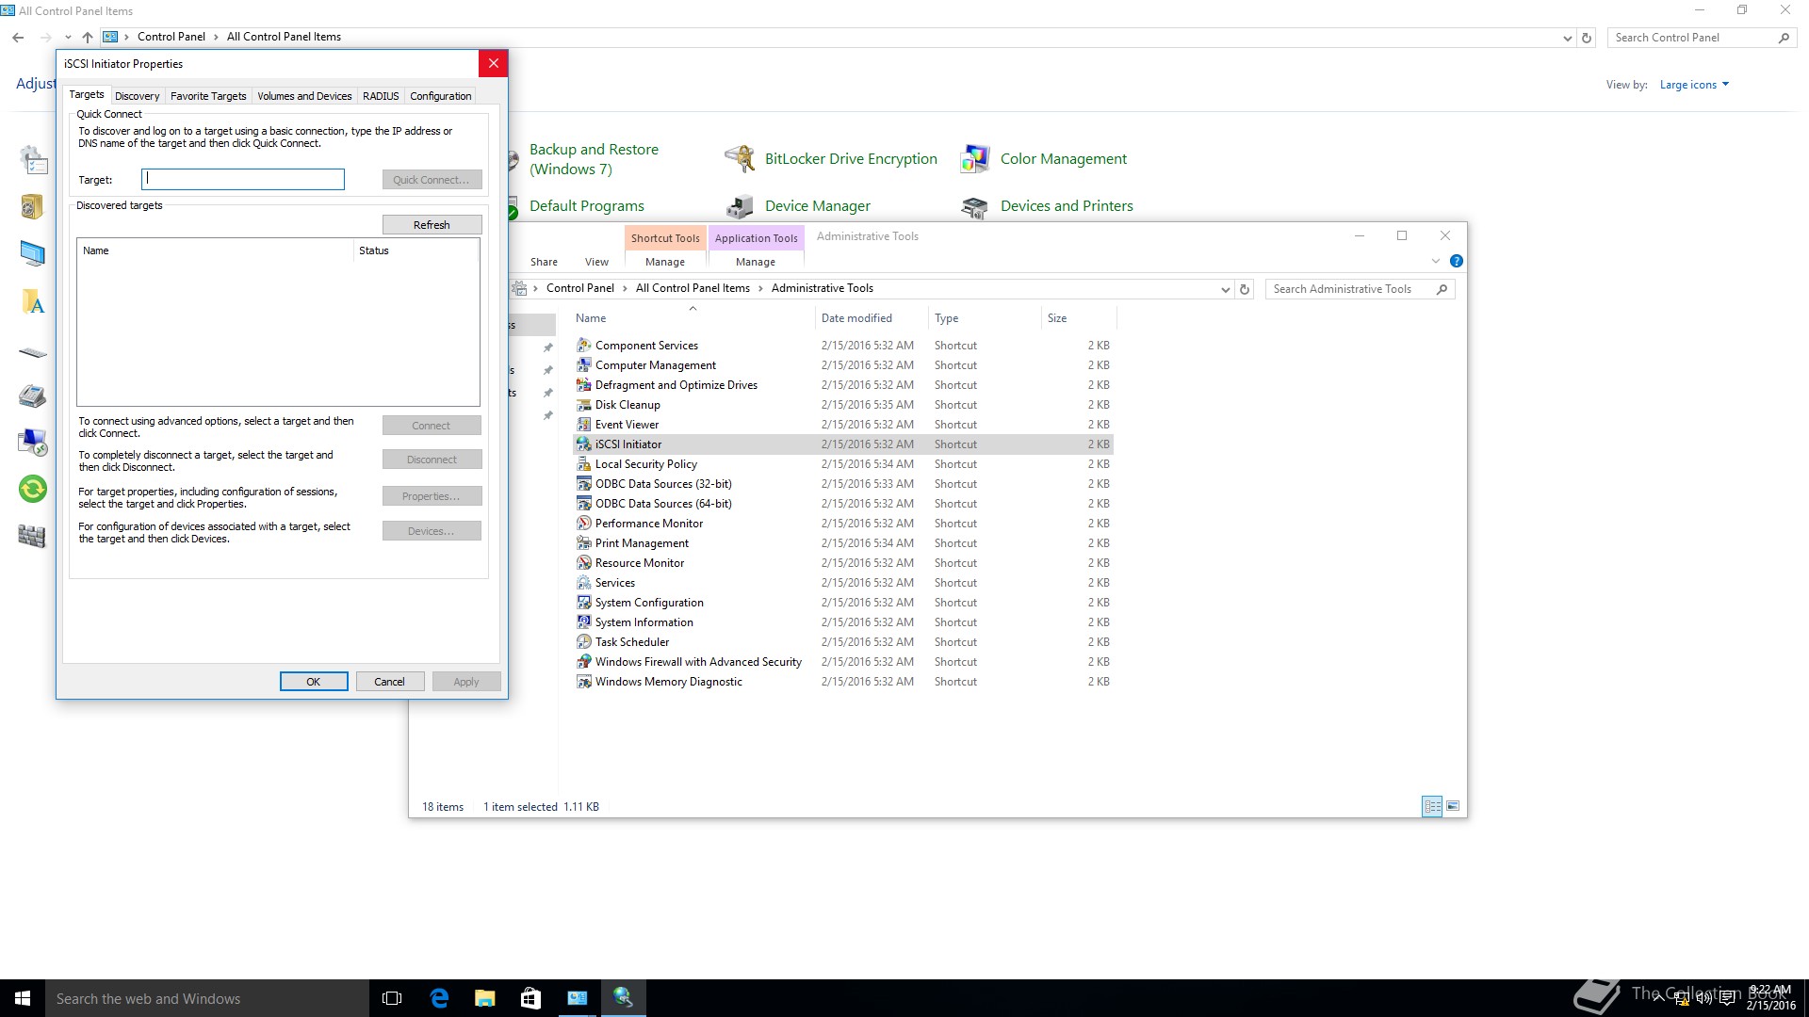The height and width of the screenshot is (1017, 1809).
Task: Select System Information icon
Action: 584,622
